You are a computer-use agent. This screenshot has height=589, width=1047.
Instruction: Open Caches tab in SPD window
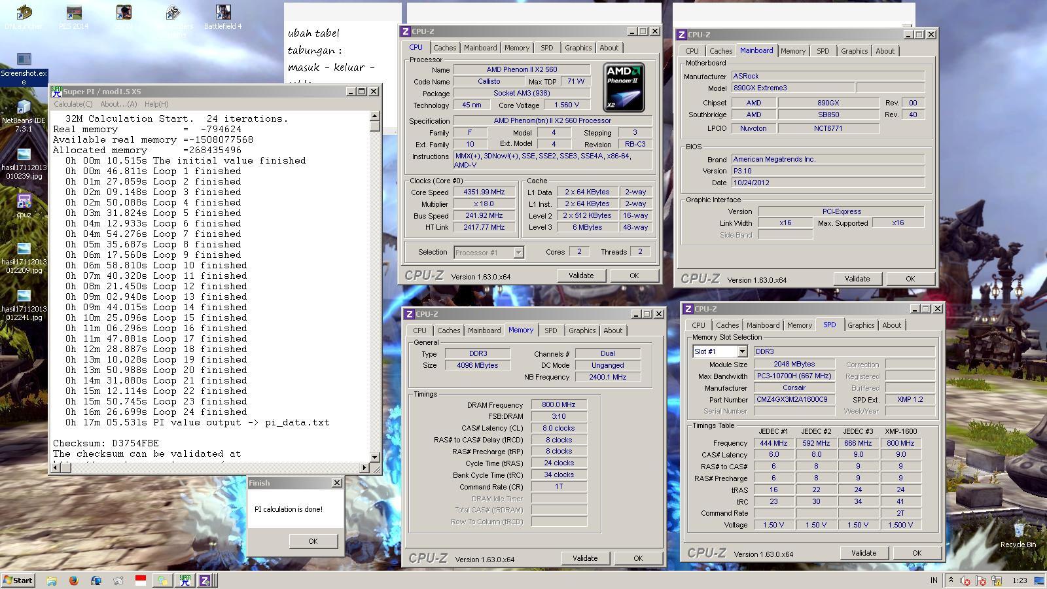pos(728,325)
